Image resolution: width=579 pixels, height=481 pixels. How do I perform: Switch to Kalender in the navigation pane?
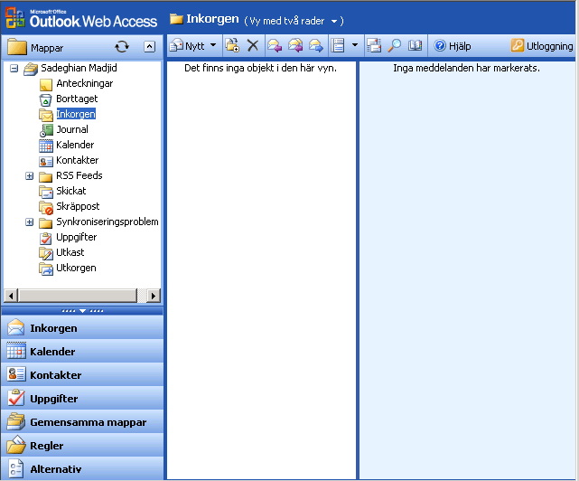click(82, 351)
